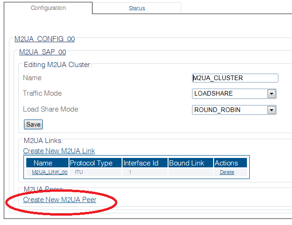The width and height of the screenshot is (292, 225).
Task: Click Create New M2UA Peer
Action: [60, 200]
